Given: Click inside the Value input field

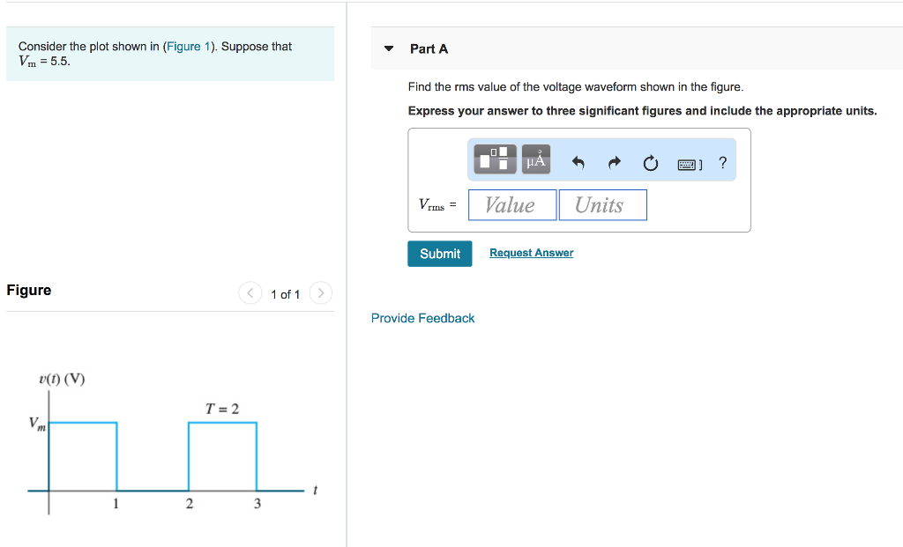Looking at the screenshot, I should [x=511, y=204].
